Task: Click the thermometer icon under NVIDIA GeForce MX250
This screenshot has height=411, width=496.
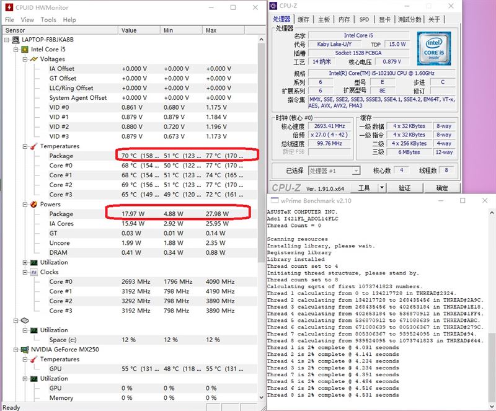Action: (x=34, y=360)
